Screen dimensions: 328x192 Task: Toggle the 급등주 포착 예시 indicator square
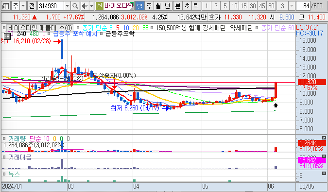49,34
